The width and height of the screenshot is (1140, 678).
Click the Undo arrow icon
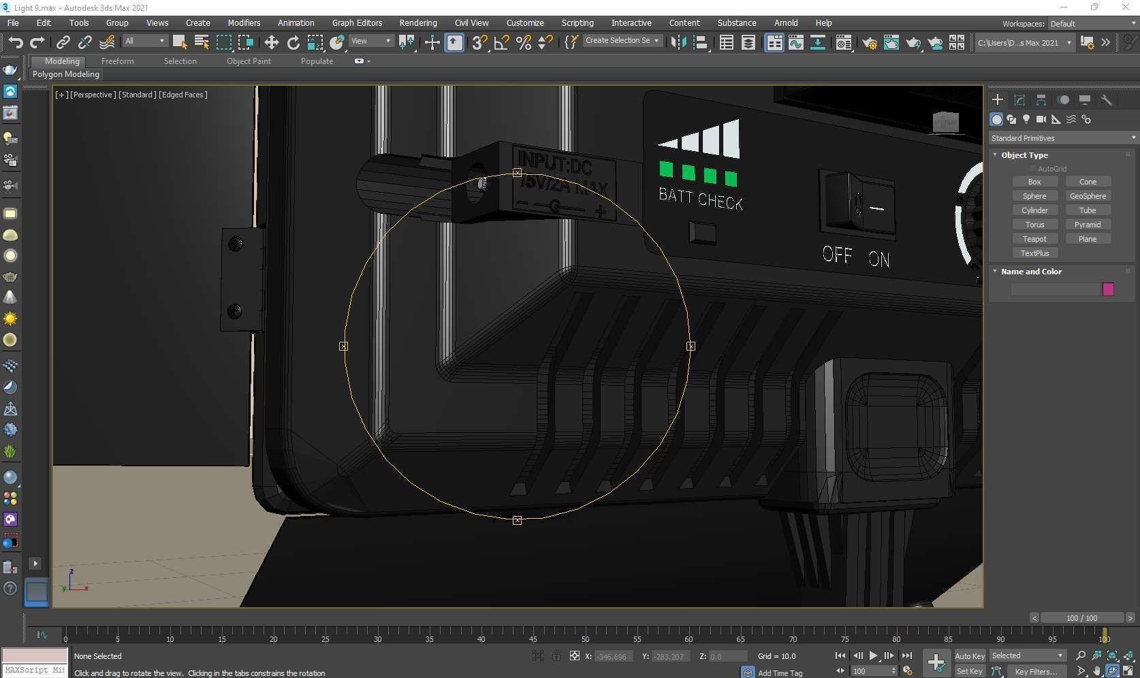click(15, 42)
